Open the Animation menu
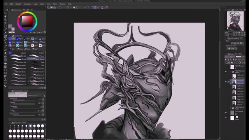The width and height of the screenshot is (249, 140). (x=27, y=4)
